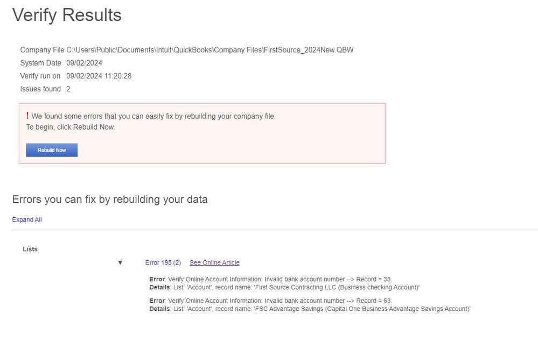Open the Expand All link
The height and width of the screenshot is (349, 538).
tap(27, 219)
